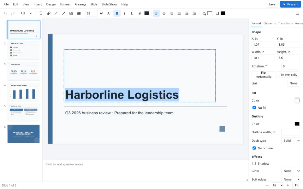Image resolution: width=303 pixels, height=189 pixels.
Task: Uncheck the No outline checkbox
Action: [254, 148]
